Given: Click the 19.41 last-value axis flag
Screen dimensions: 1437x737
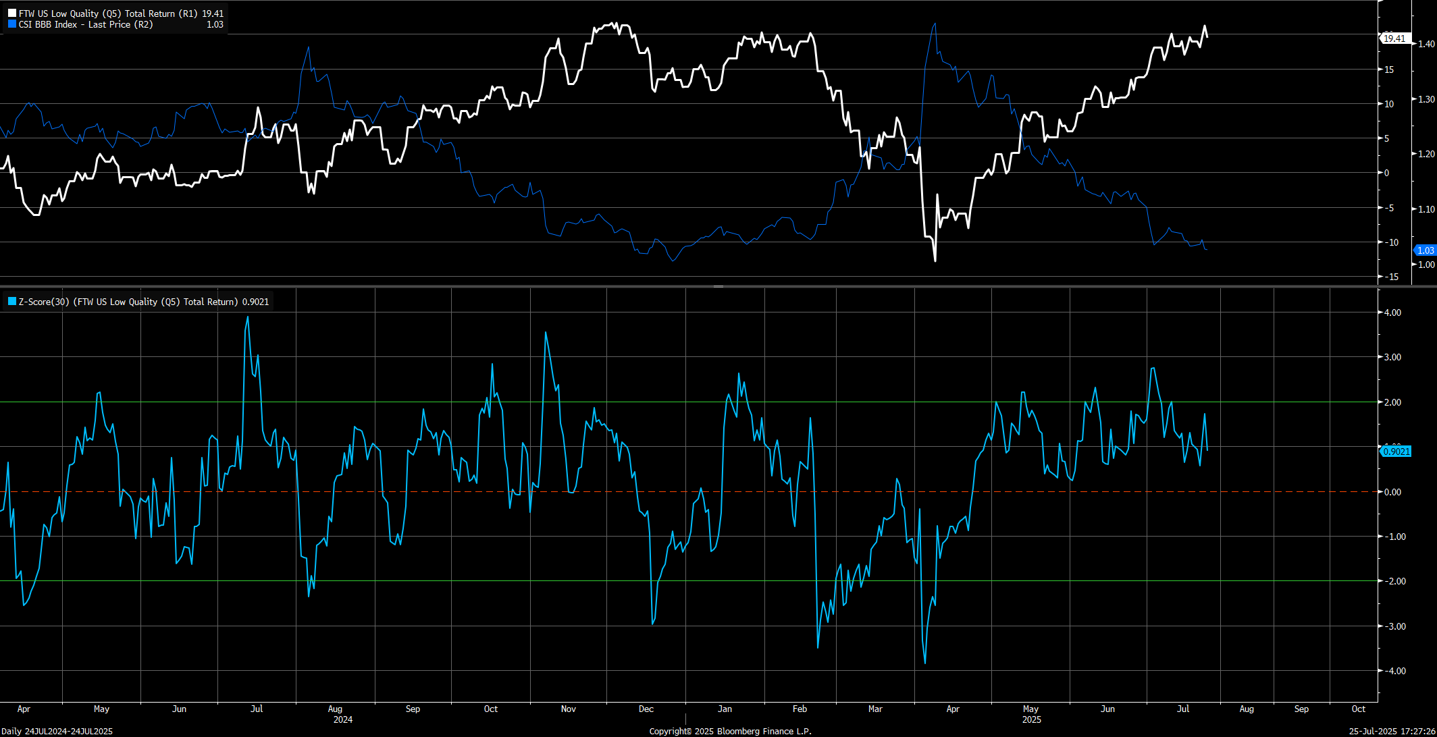Looking at the screenshot, I should (x=1394, y=38).
